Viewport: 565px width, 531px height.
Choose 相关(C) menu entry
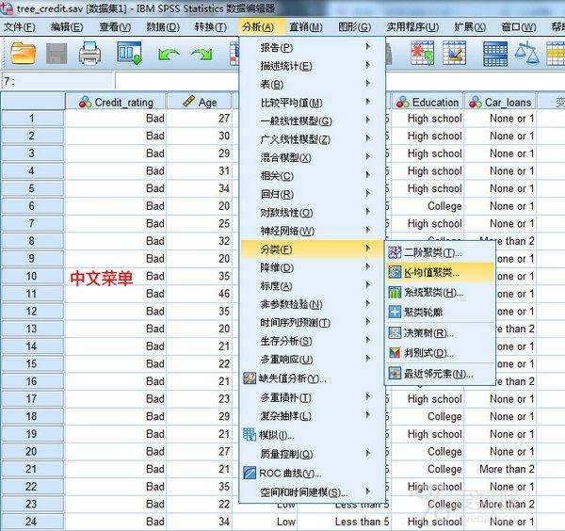click(x=311, y=176)
